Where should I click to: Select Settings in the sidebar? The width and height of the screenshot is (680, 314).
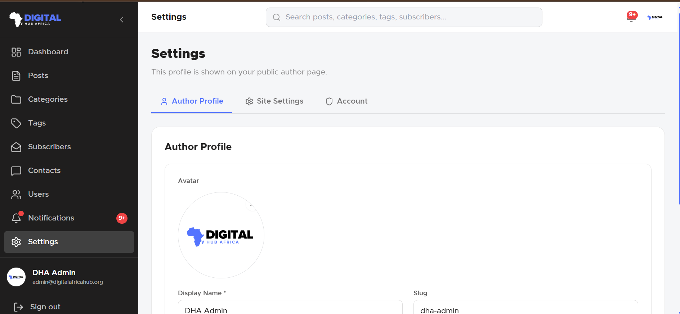(69, 242)
